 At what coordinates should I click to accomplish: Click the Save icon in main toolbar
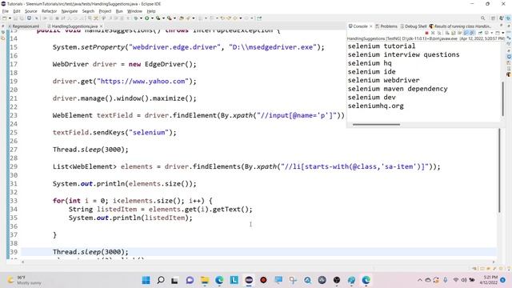(16, 18)
